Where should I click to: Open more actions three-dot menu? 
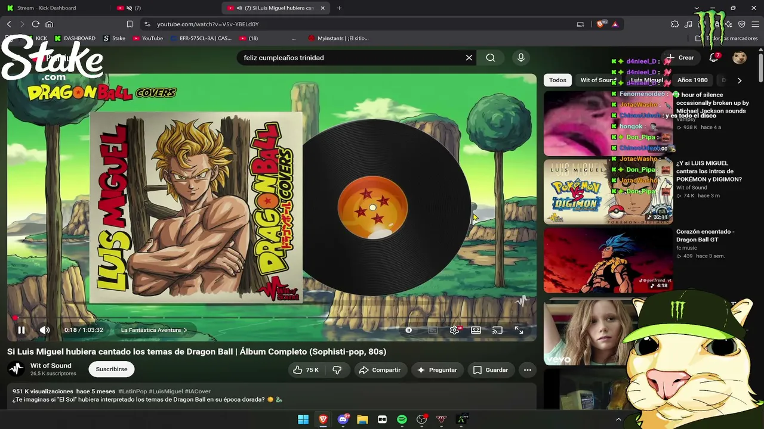click(x=528, y=370)
